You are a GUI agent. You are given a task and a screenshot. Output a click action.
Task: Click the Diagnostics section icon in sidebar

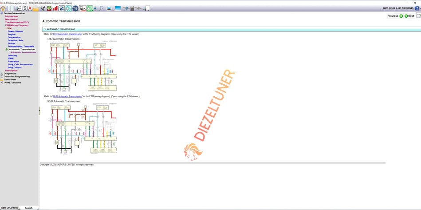2,73
